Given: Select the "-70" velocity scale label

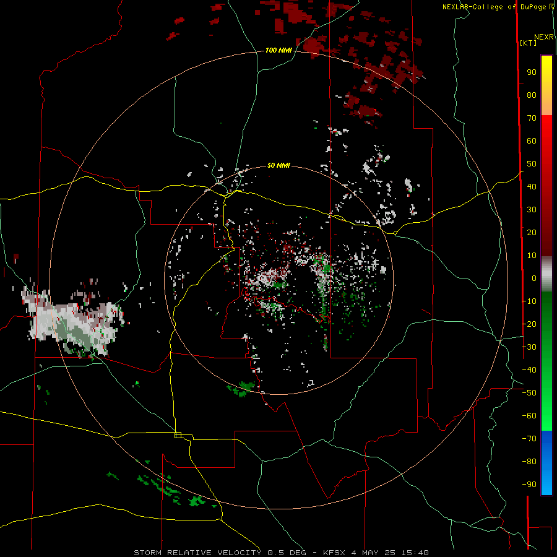Looking at the screenshot, I should pos(529,439).
